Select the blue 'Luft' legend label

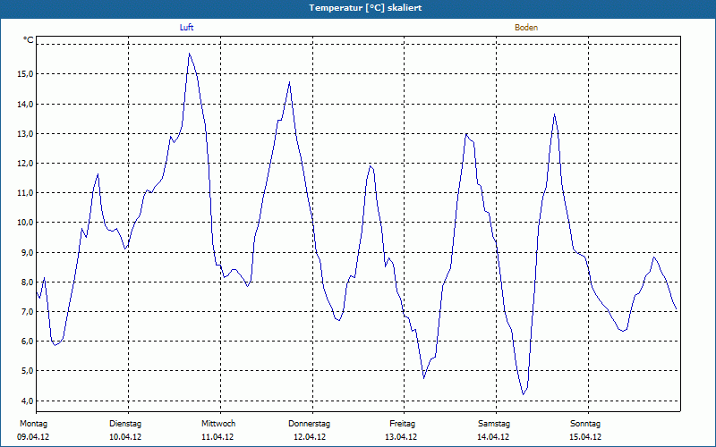186,28
